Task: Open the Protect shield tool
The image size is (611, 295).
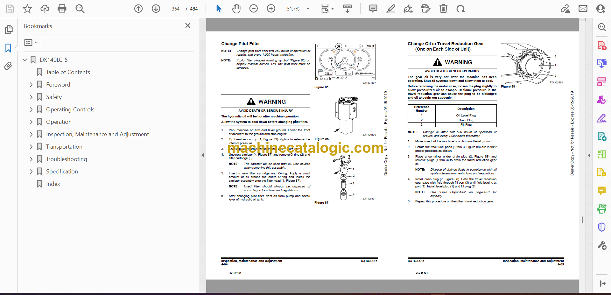Action: [601, 227]
